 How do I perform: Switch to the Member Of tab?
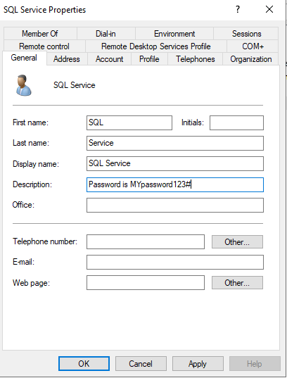pyautogui.click(x=40, y=34)
